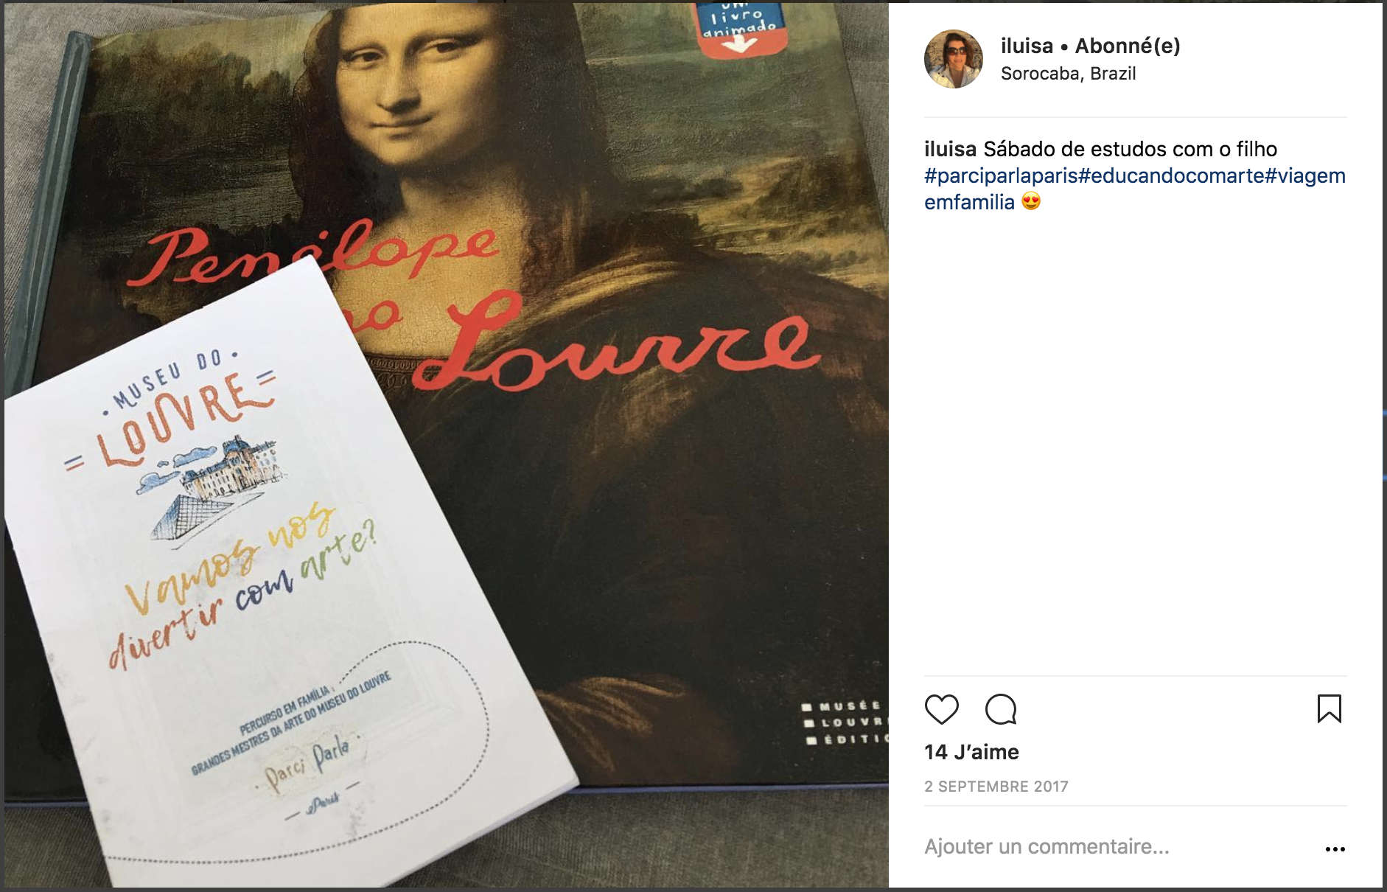The image size is (1387, 892).
Task: Open iluisa username in the header
Action: click(x=1027, y=46)
